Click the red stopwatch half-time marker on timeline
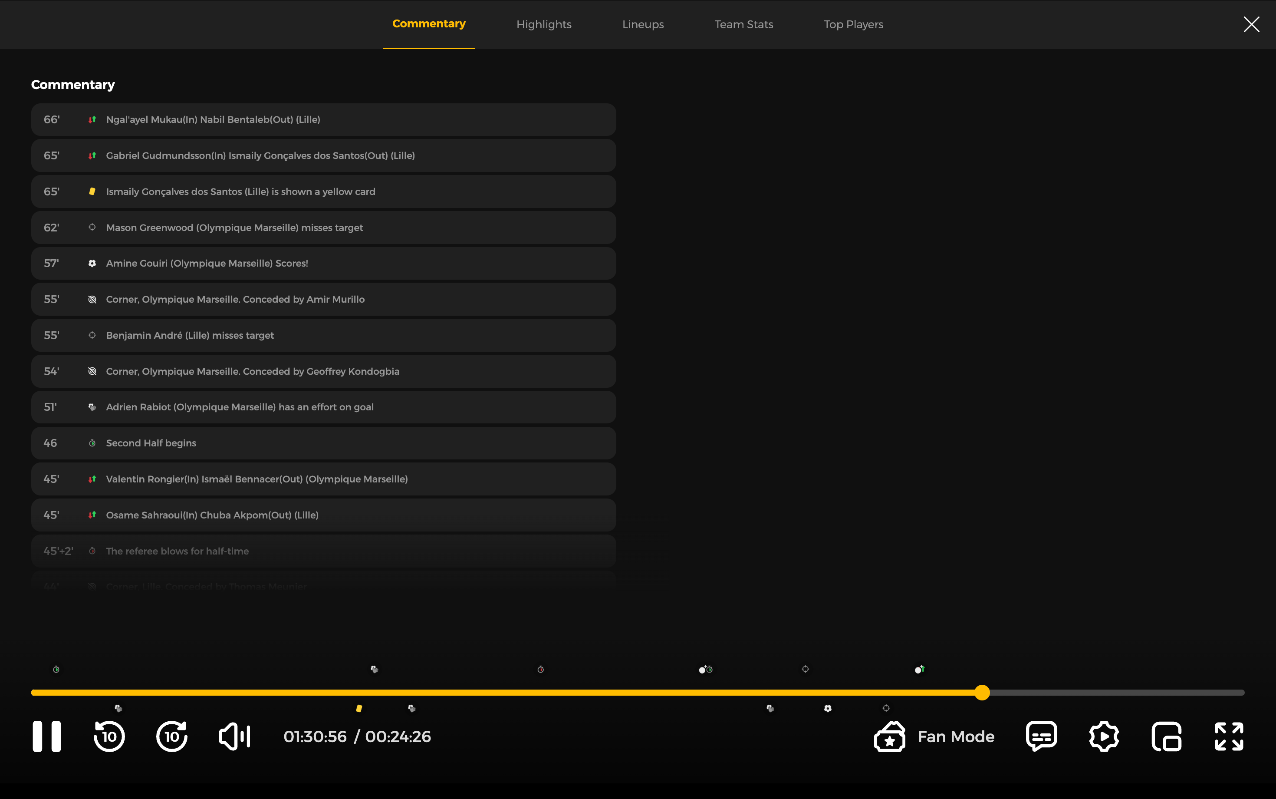This screenshot has height=799, width=1276. point(540,669)
